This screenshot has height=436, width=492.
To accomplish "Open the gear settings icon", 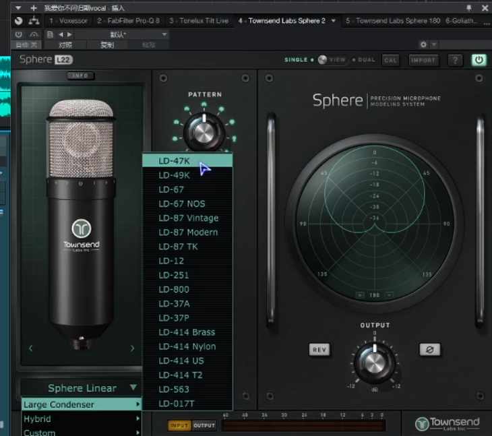I will click(423, 44).
